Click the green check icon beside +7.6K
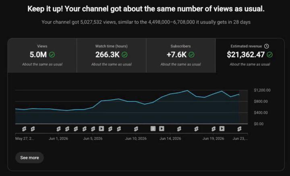Screen dimensions: 290x176 pyautogui.click(x=192, y=55)
